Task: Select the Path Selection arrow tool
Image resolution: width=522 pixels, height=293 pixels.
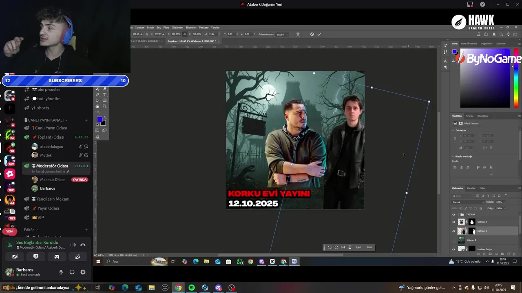Action: click(x=97, y=101)
